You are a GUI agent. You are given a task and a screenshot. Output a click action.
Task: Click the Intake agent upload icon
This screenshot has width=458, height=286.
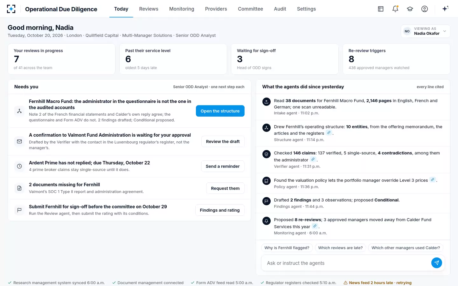pyautogui.click(x=266, y=102)
